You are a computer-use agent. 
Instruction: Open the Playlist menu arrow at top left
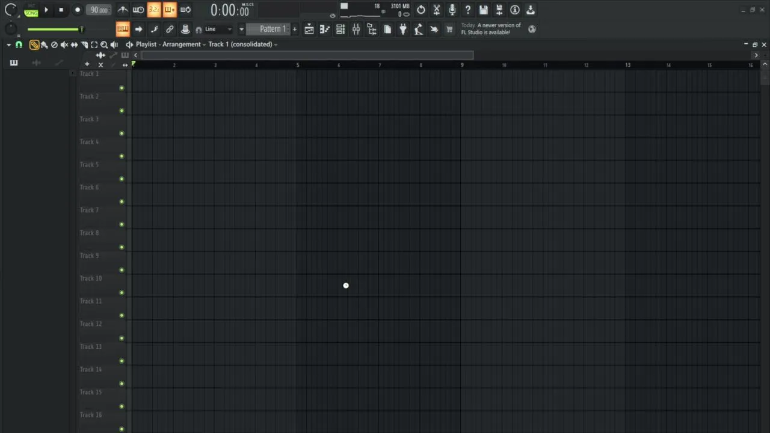[x=8, y=45]
